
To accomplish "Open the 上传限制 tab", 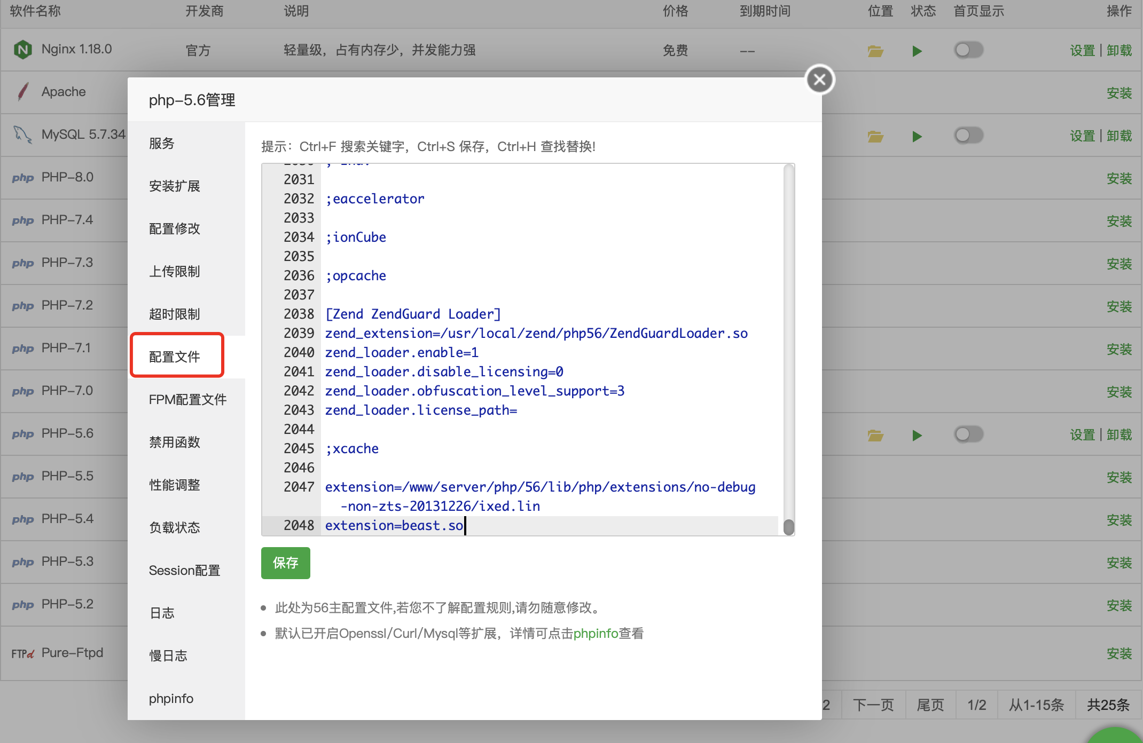I will pyautogui.click(x=186, y=272).
